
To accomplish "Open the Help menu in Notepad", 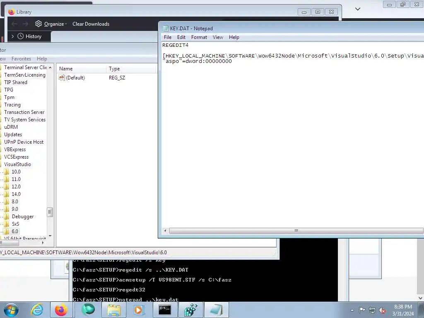I will (234, 37).
